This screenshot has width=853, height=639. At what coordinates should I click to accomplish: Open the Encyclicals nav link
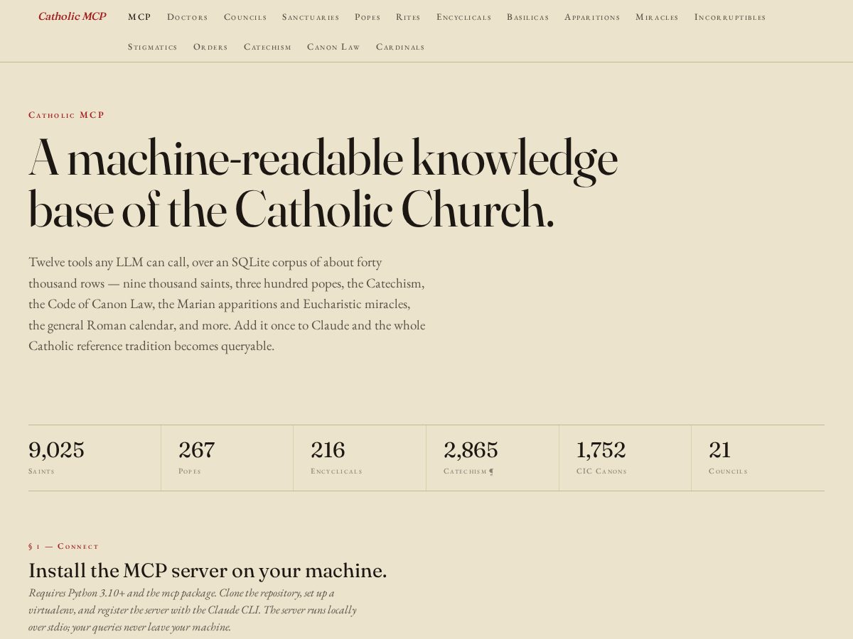coord(463,17)
